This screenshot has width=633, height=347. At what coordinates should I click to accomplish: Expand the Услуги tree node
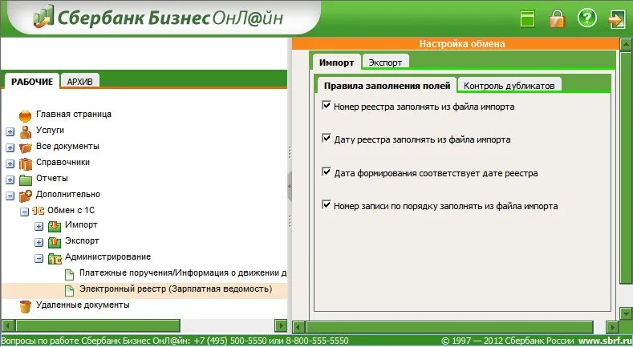coord(10,131)
